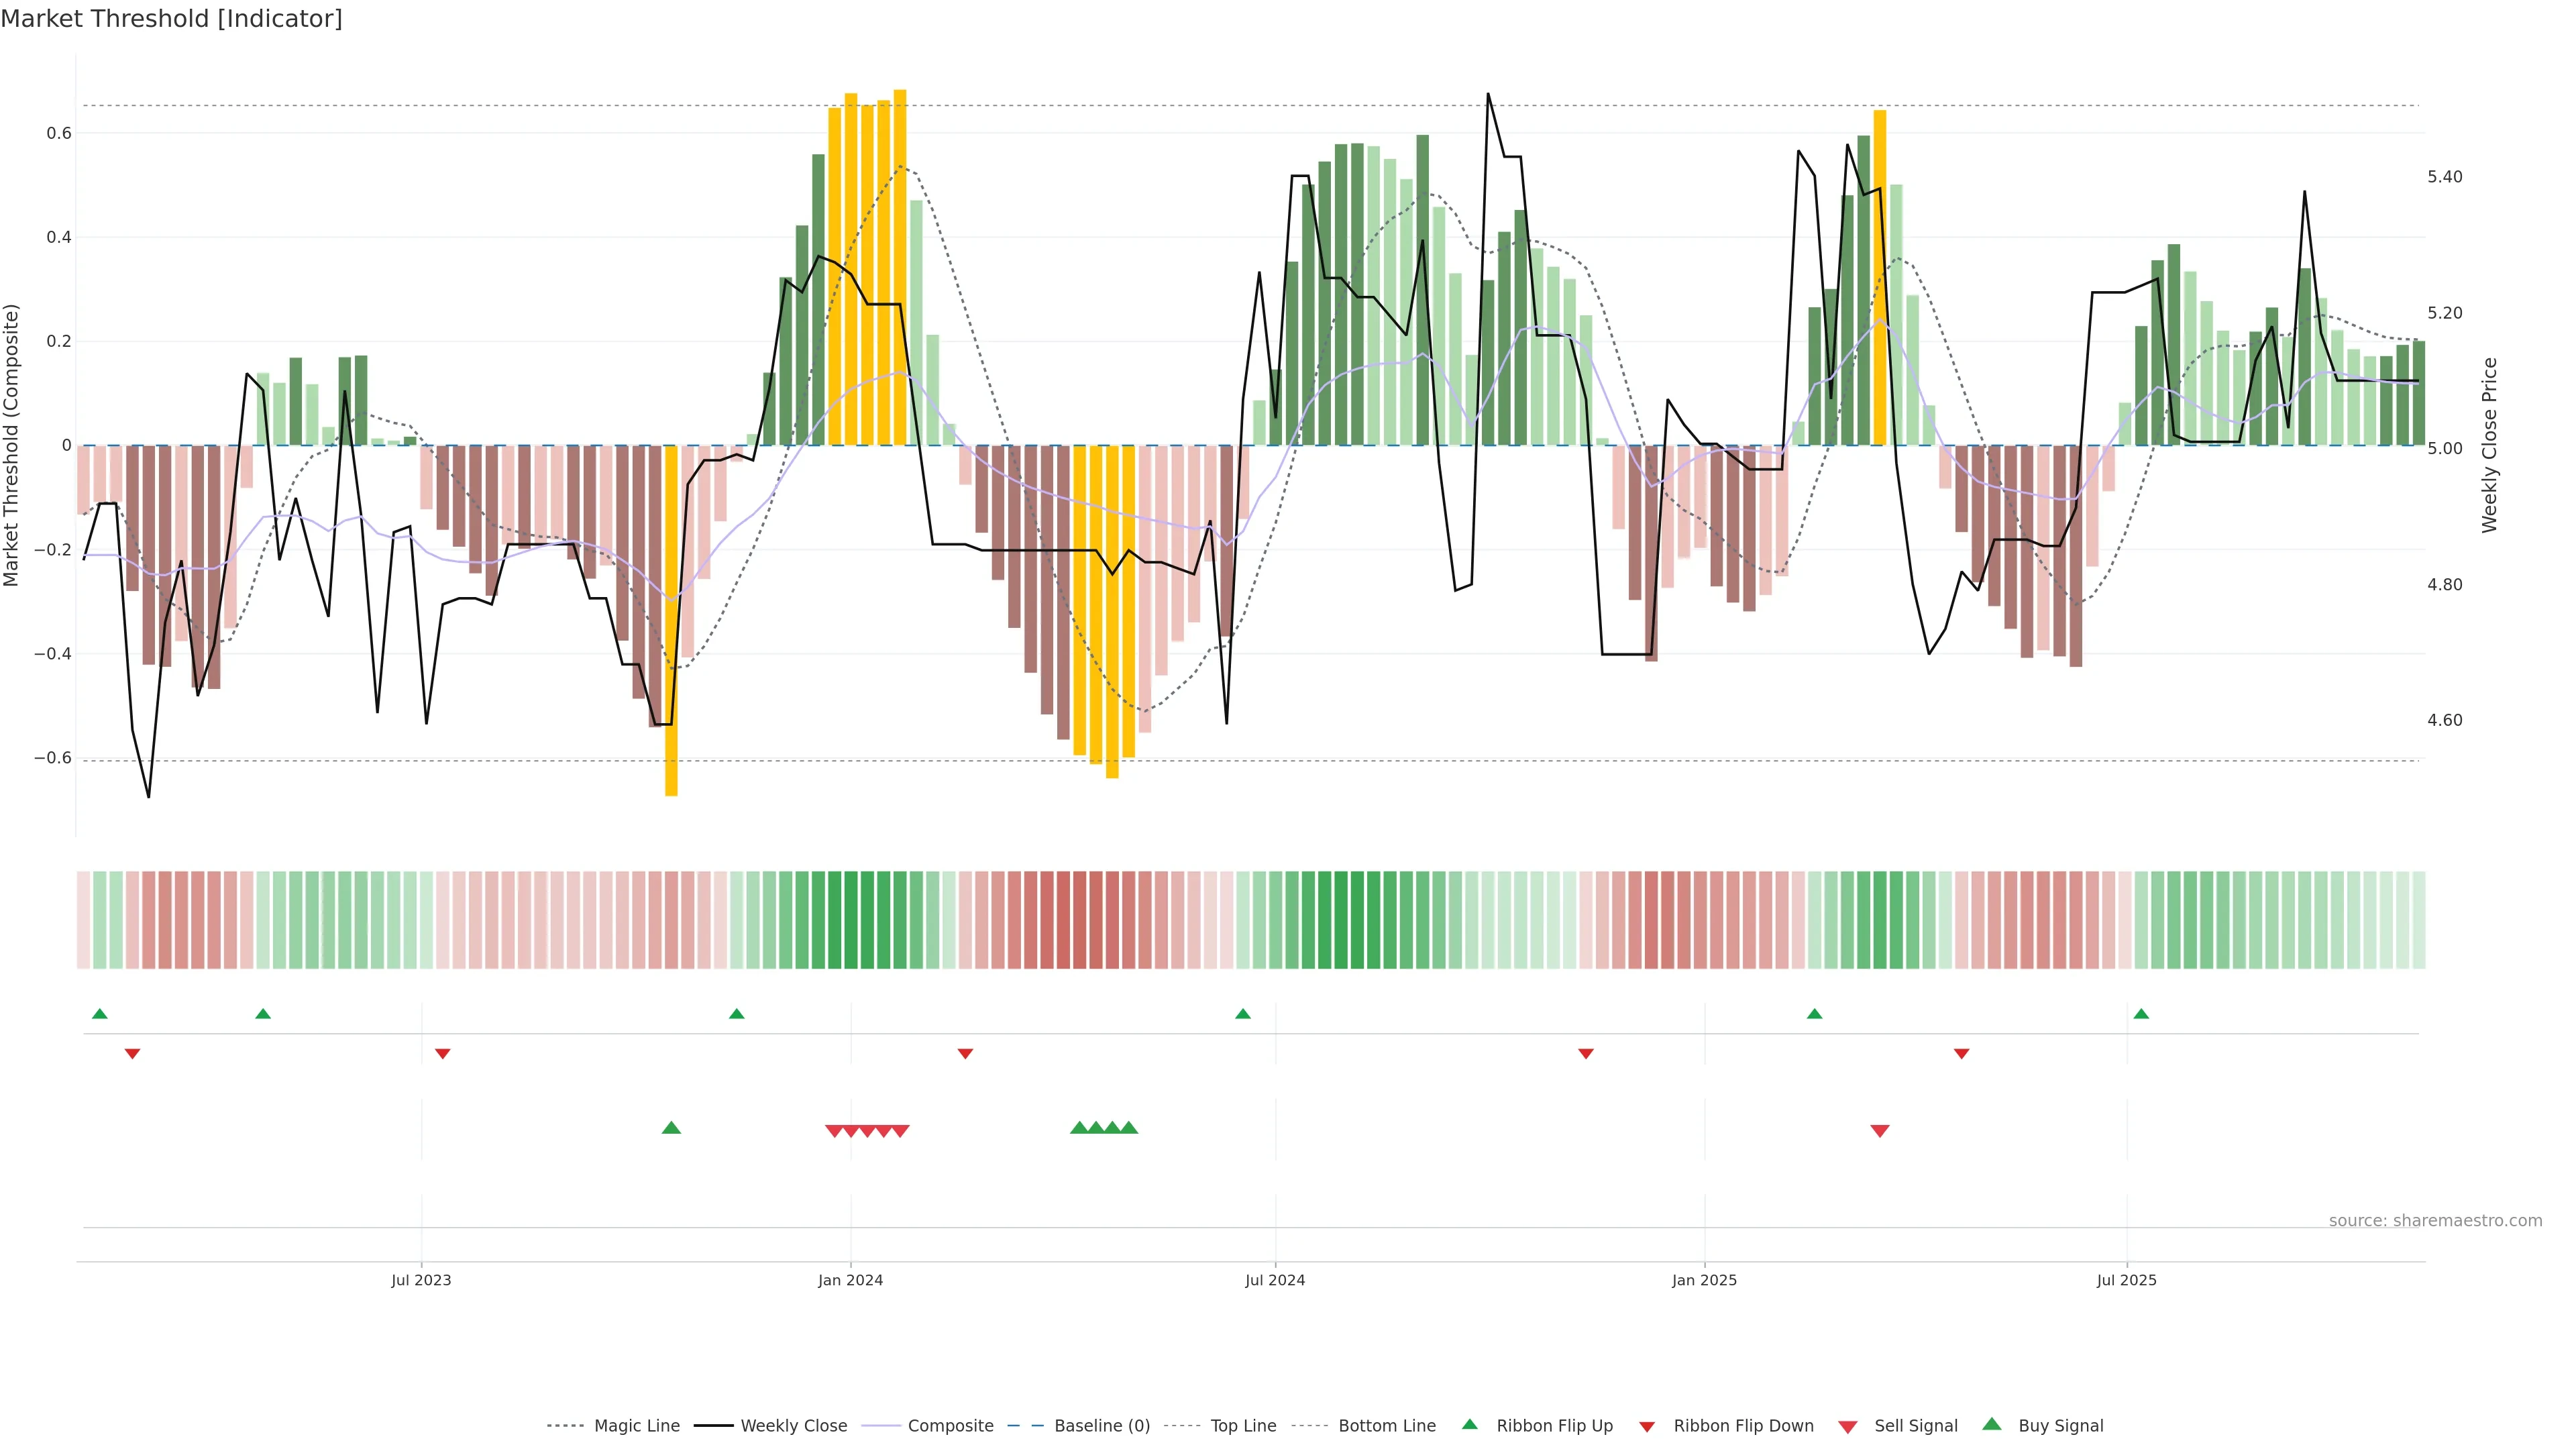Toggle the Composite legend entry
Viewport: 2576px width, 1449px height.
click(x=950, y=1426)
